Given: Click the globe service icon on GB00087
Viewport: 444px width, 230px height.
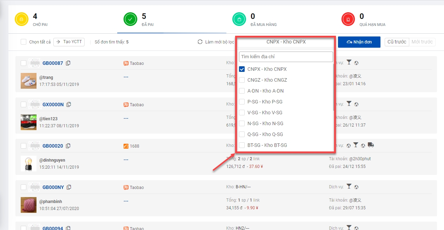Looking at the screenshot, I should click(x=356, y=63).
